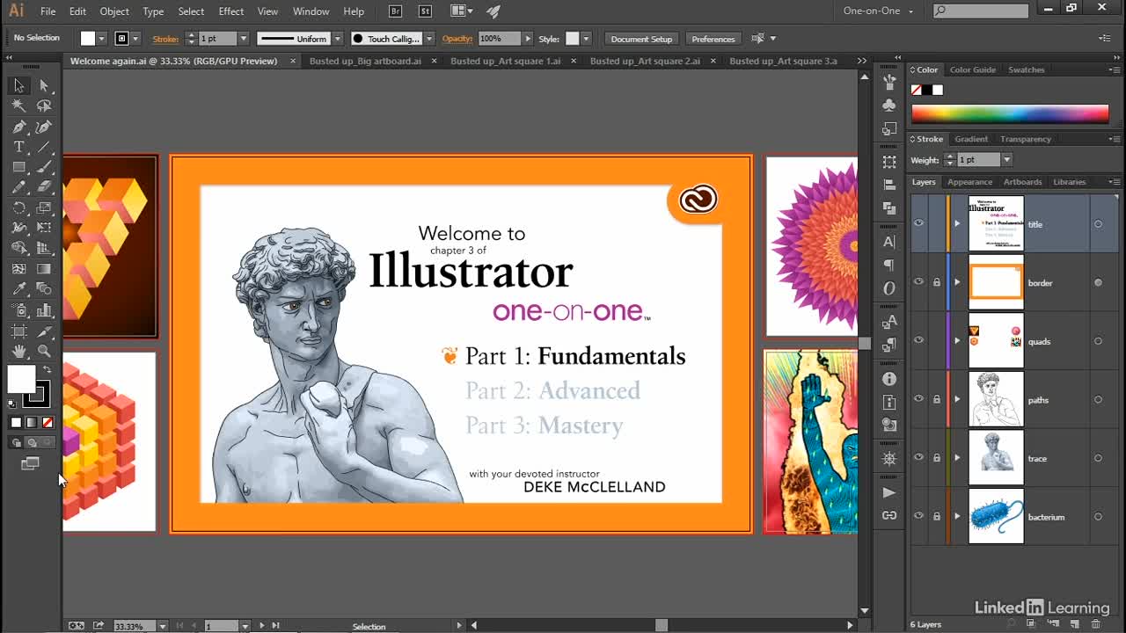The image size is (1126, 633).
Task: Select the Rectangle tool
Action: click(x=18, y=167)
